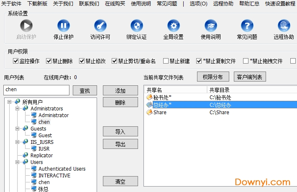Image resolution: width=297 pixels, height=192 pixels.
Task: Click the 常见问题 question mark icon
Action: click(247, 26)
